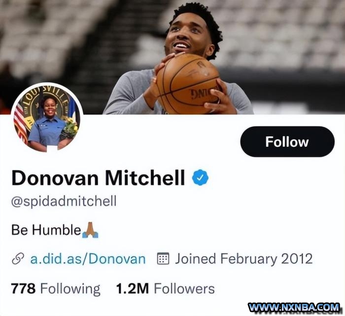Click the Joined February 2012 text
Screen dimensions: 345x316
click(x=244, y=259)
